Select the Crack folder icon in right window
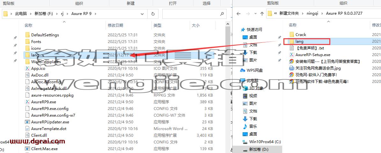Image resolution: width=381 pixels, height=153 pixels. click(292, 35)
